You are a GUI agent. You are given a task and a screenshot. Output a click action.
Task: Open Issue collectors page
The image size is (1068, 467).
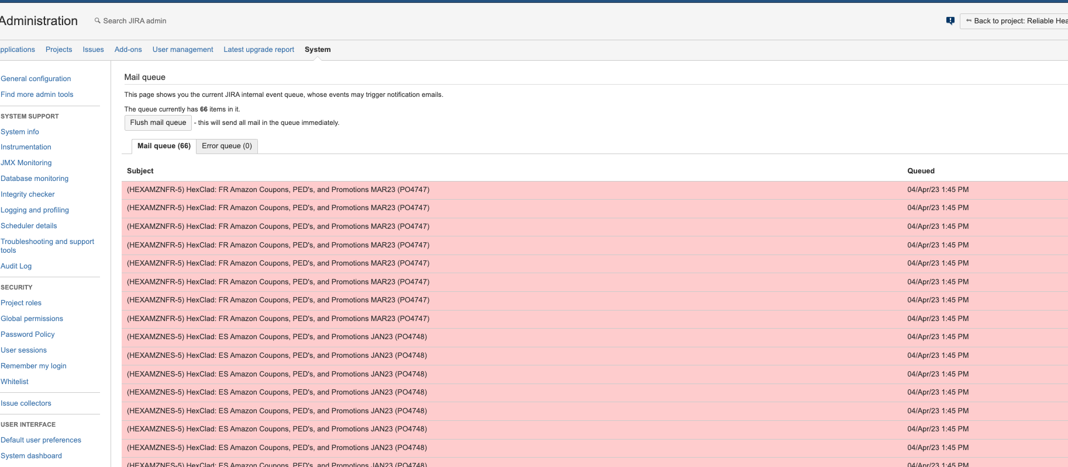[26, 403]
